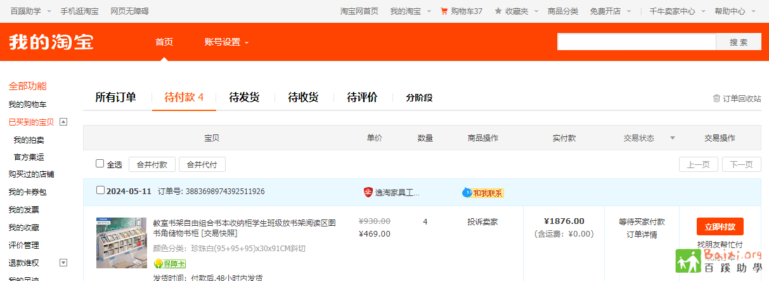Open the 订单详情 order details link
The height and width of the screenshot is (281, 769).
coord(642,235)
